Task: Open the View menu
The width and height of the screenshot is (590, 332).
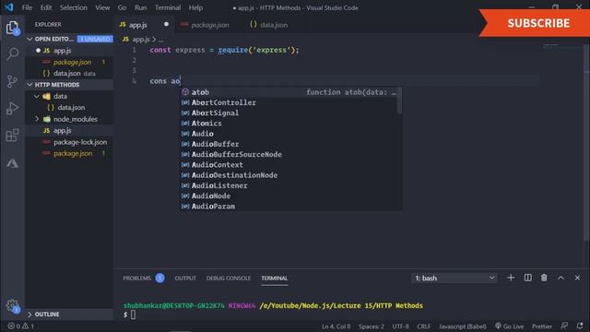Action: click(x=102, y=7)
